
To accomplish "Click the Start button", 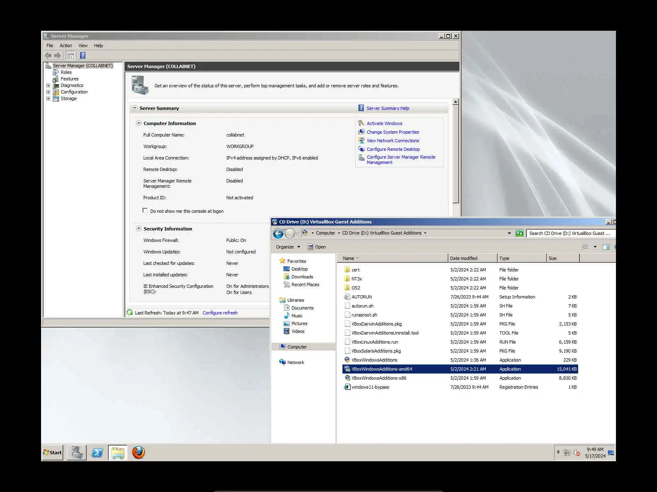I will coord(52,453).
